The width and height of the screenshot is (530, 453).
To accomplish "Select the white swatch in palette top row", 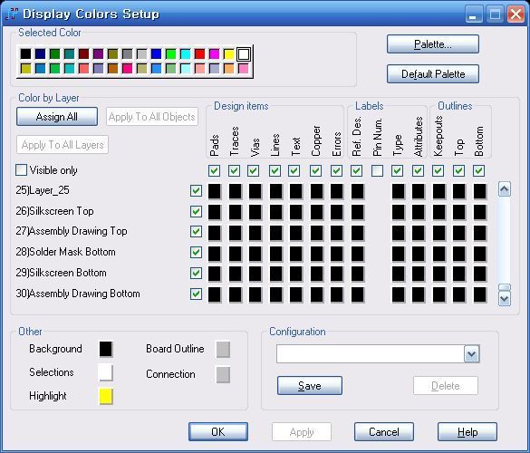I will coord(244,54).
